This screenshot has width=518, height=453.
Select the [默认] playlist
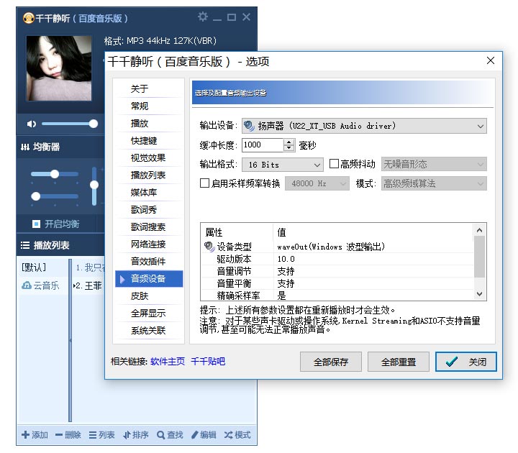pos(34,267)
